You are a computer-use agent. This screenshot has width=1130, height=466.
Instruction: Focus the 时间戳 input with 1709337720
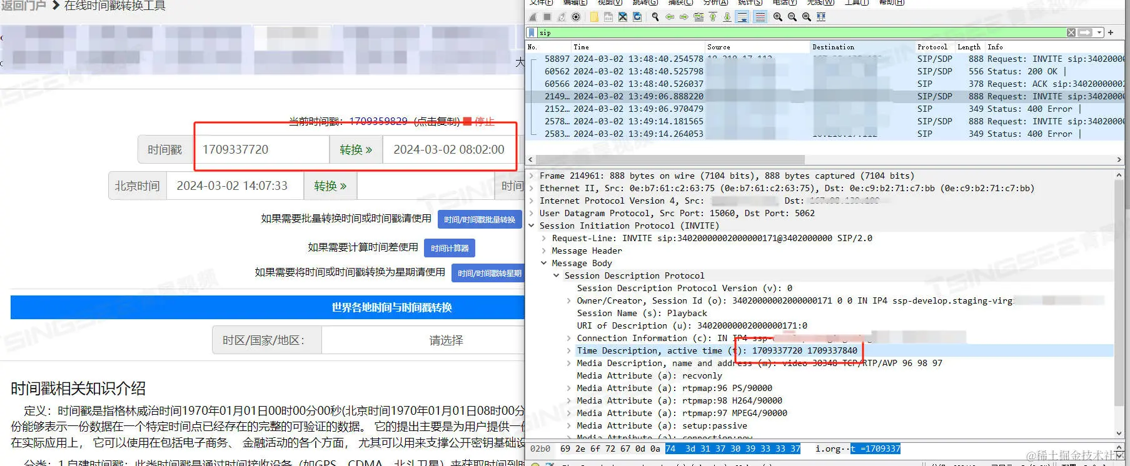coord(261,150)
